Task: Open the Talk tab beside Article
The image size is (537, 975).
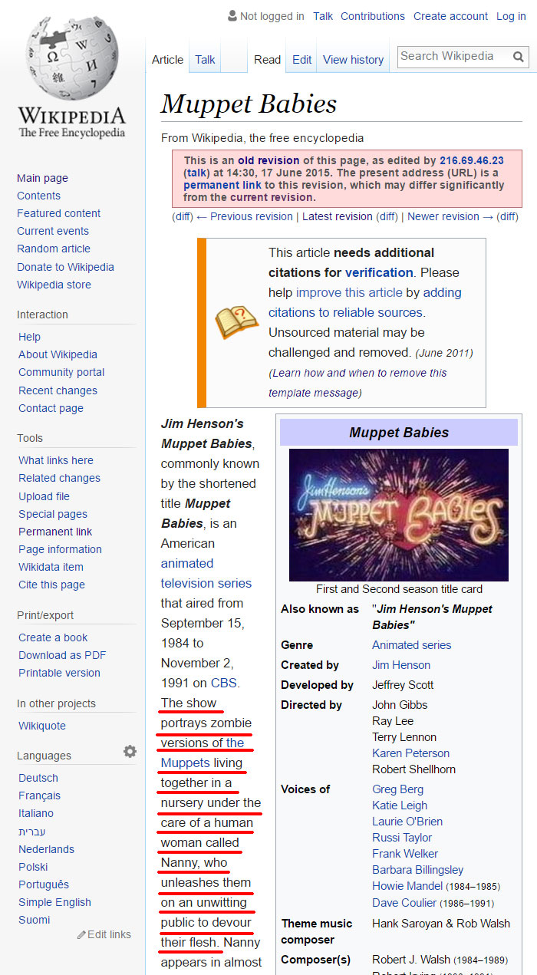Action: pos(205,60)
